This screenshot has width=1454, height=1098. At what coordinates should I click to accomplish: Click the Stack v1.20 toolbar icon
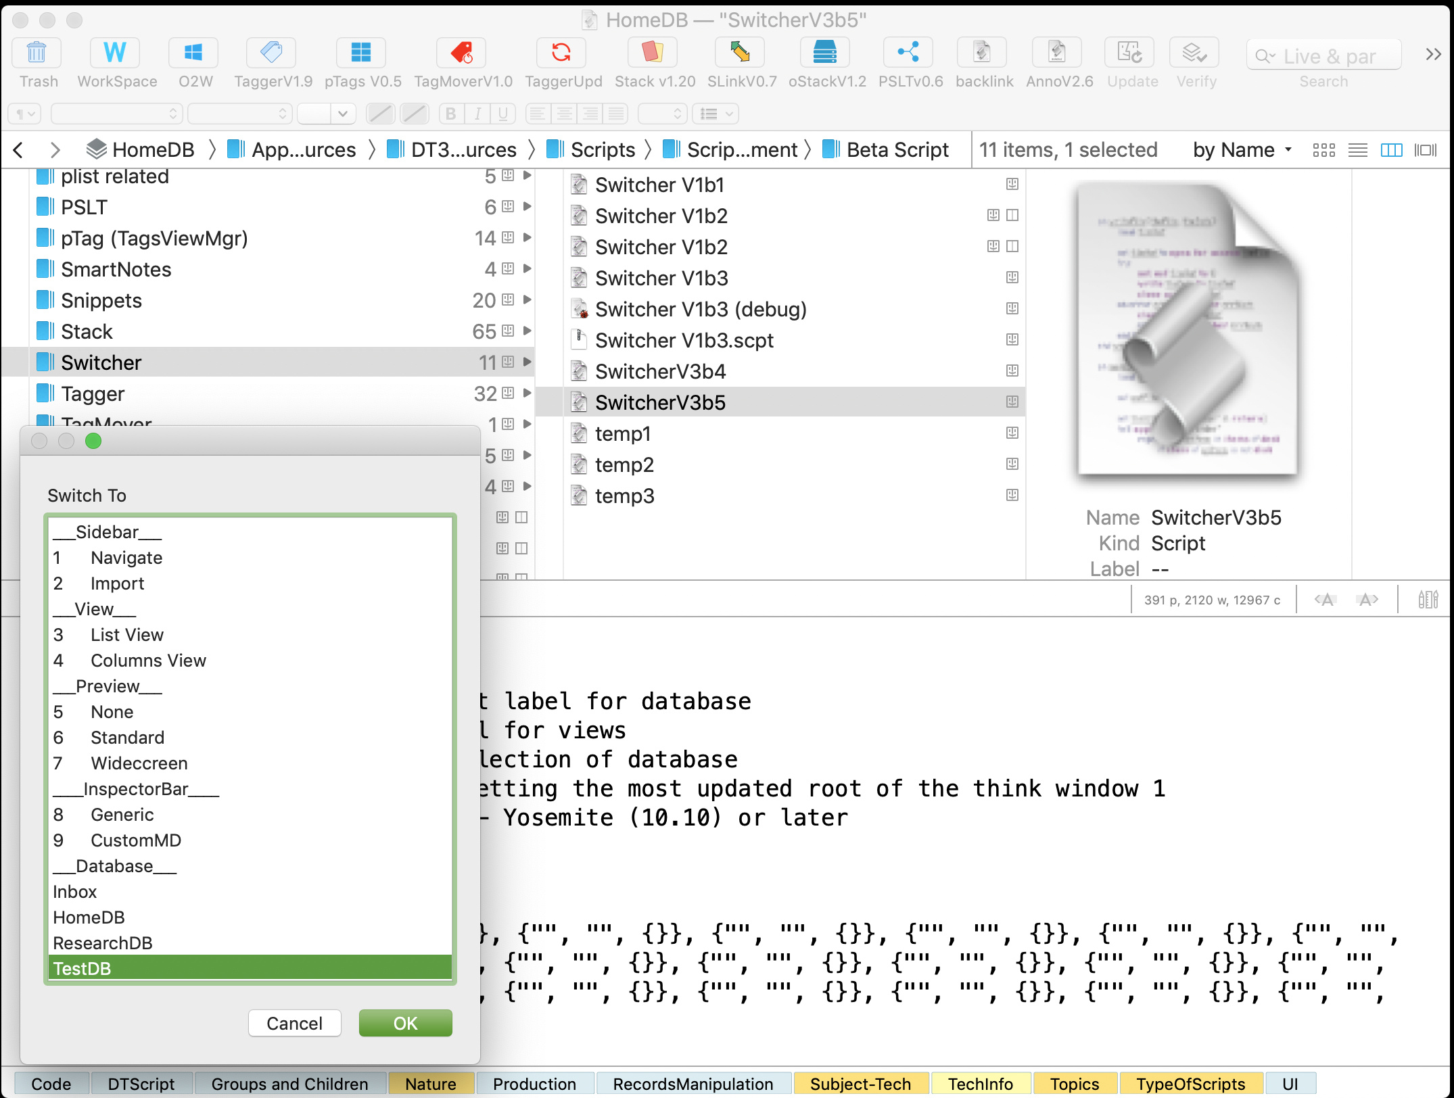click(653, 53)
